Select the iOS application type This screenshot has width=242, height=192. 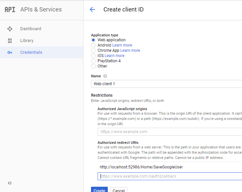coord(93,56)
